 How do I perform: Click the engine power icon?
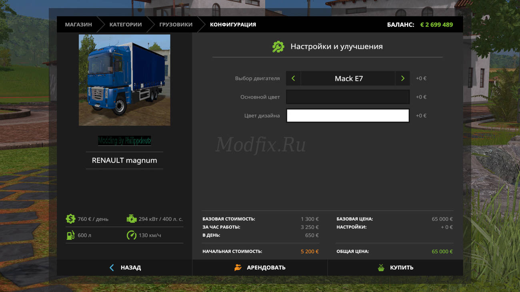click(131, 219)
